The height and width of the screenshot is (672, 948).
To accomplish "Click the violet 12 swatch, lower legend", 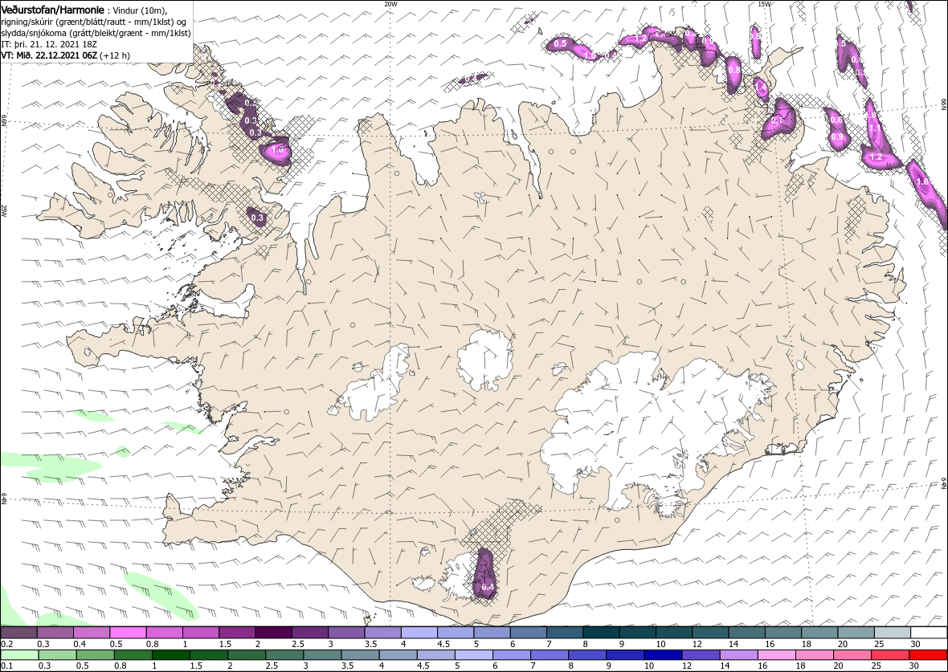I will click(x=701, y=655).
